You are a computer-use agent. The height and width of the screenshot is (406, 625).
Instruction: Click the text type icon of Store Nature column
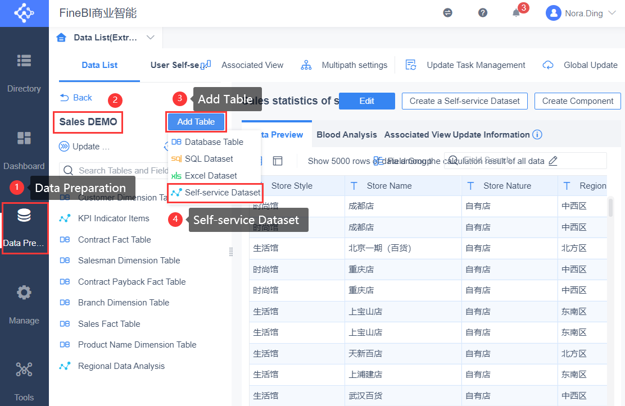pyautogui.click(x=470, y=186)
